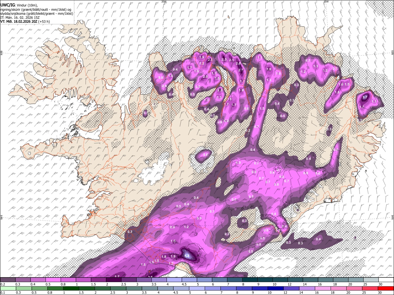Pick the dark purple 2 swatch in the top legend row
The height and width of the screenshot is (295, 394).
pos(114,280)
